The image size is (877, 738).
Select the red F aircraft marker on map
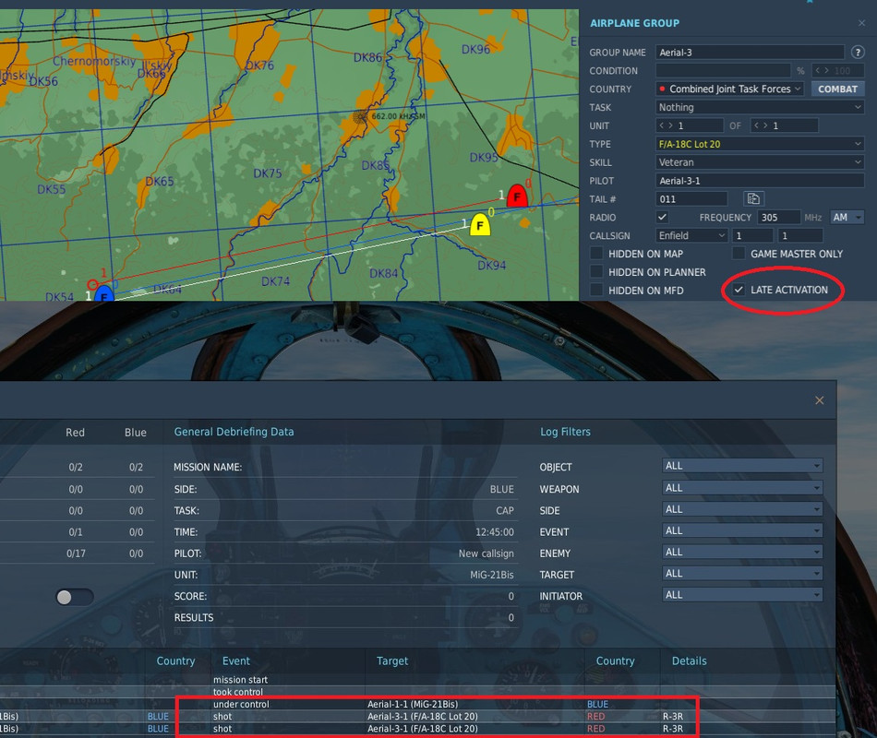(x=517, y=196)
